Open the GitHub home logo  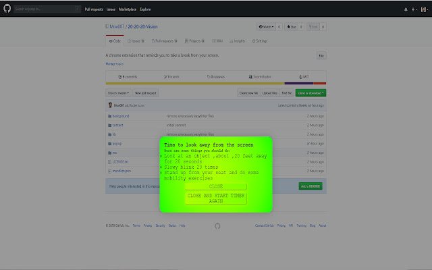tap(7, 9)
